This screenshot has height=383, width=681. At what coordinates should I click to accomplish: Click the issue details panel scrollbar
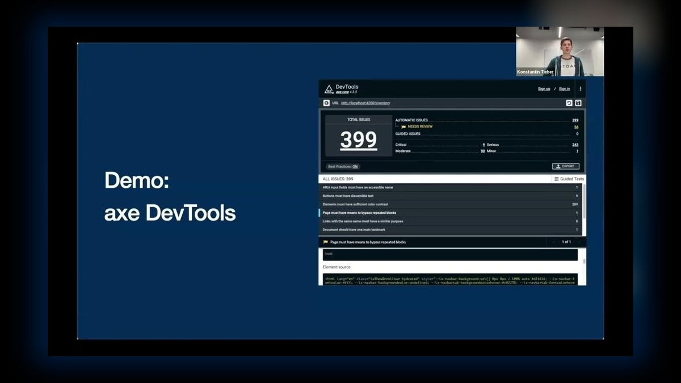(584, 262)
